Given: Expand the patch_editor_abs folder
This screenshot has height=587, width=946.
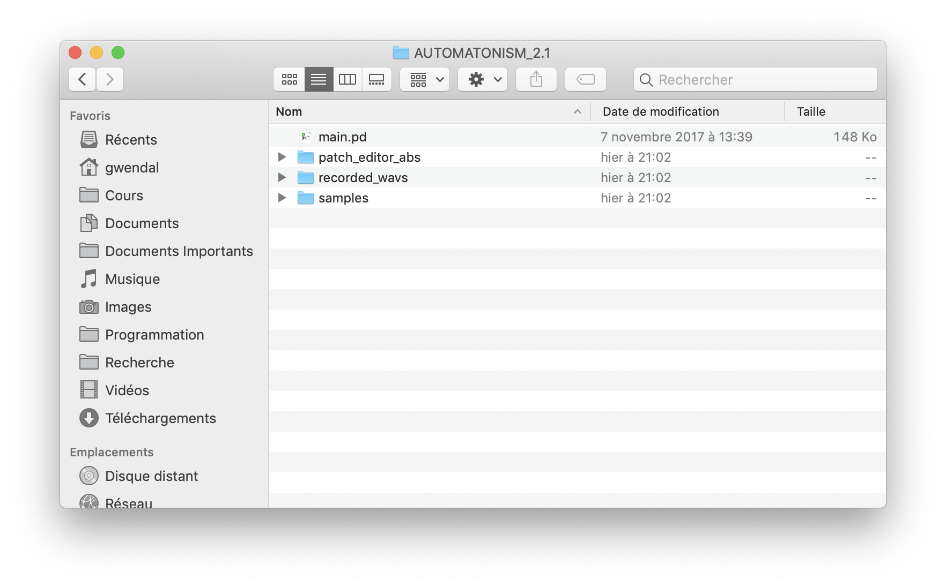Looking at the screenshot, I should click(282, 157).
